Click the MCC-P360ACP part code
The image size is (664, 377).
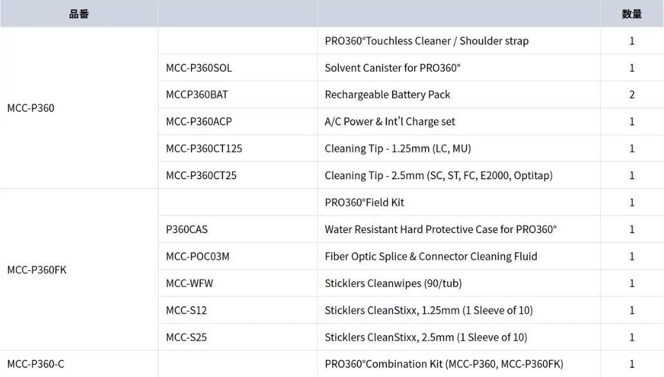[x=199, y=121]
